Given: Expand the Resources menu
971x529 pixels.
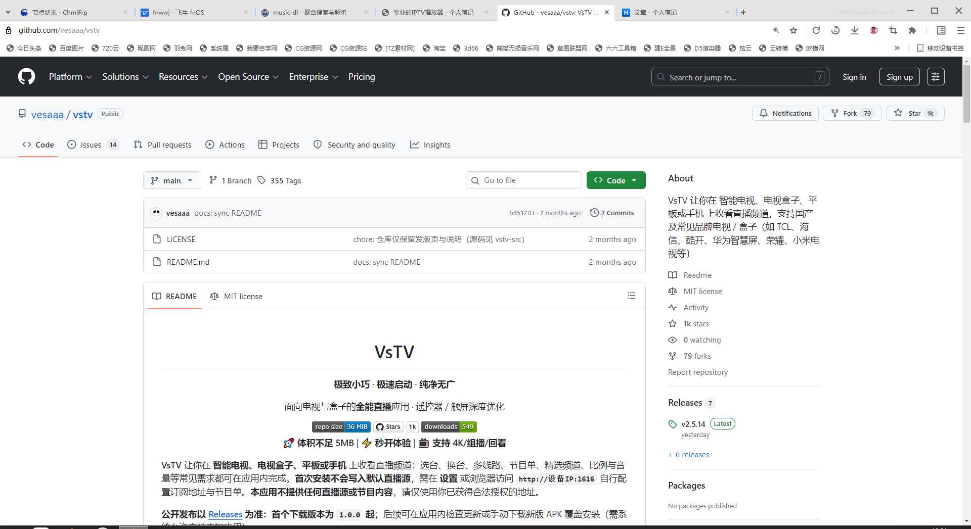Looking at the screenshot, I should tap(183, 77).
